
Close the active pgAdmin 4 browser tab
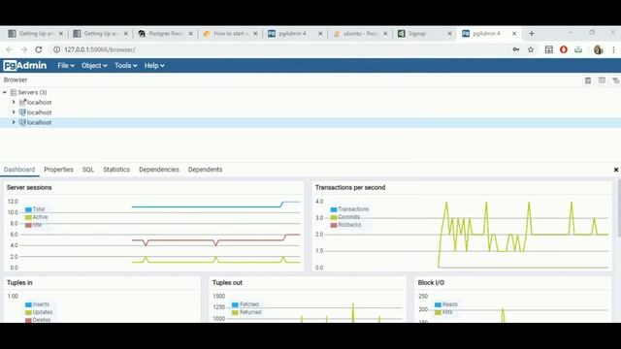[514, 34]
